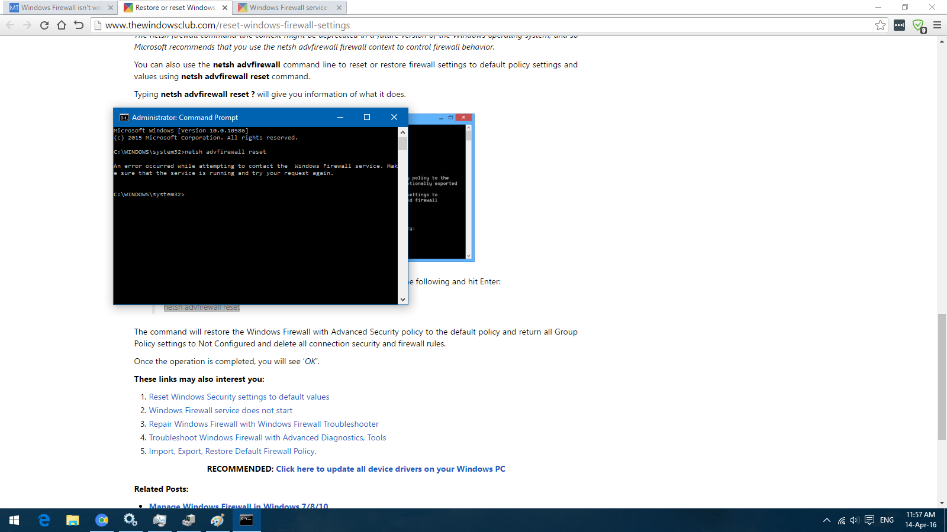Viewport: 947px width, 532px height.
Task: Show hidden system tray icons
Action: coord(827,520)
